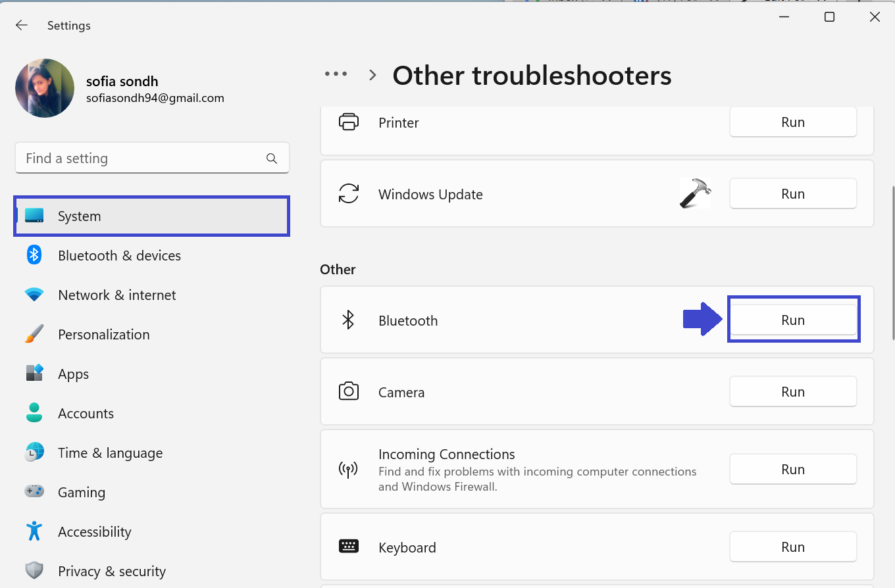Click sofia sondh's profile picture
Image resolution: width=895 pixels, height=588 pixels.
point(45,88)
